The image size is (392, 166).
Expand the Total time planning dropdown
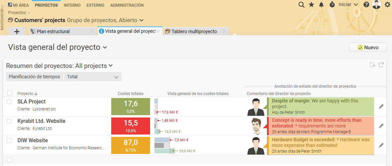[92, 77]
